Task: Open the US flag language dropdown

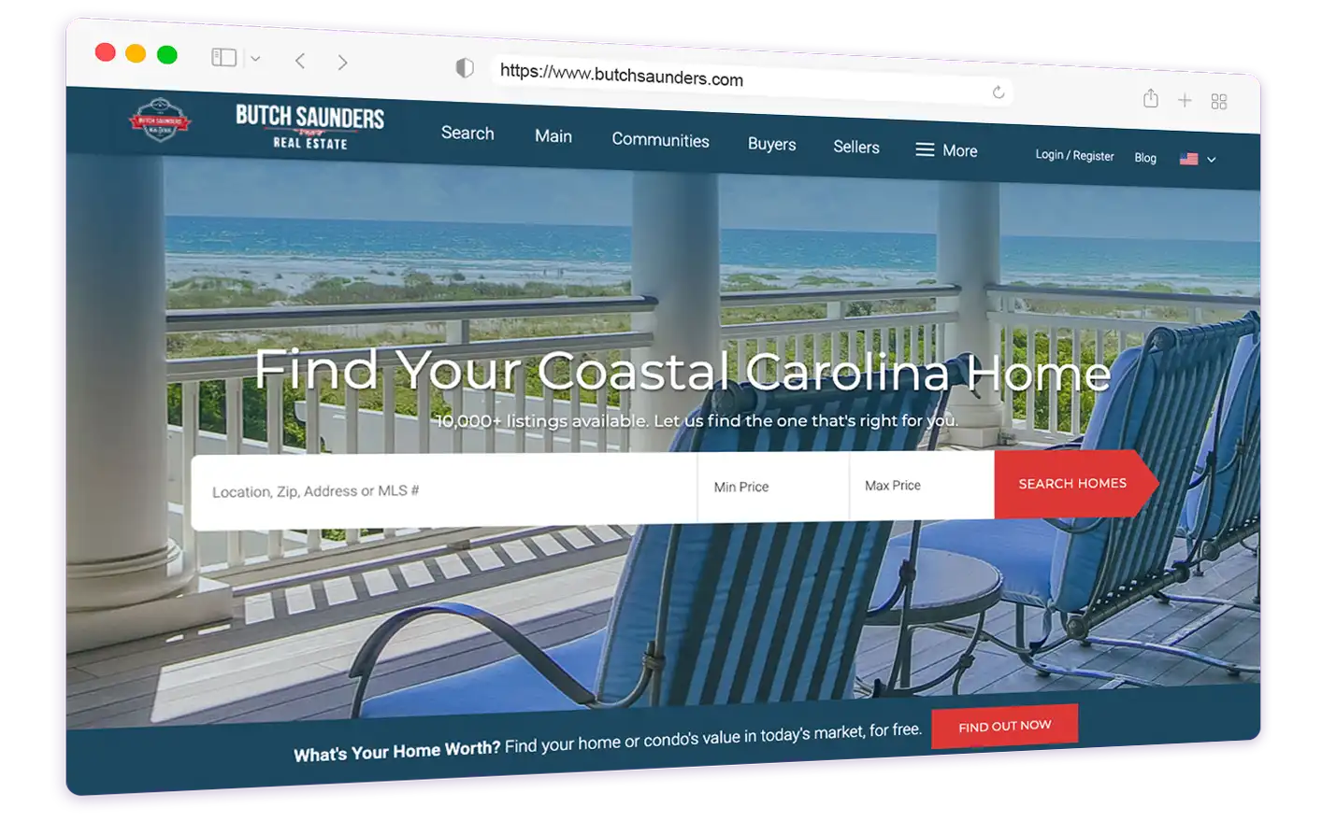Action: click(1198, 159)
